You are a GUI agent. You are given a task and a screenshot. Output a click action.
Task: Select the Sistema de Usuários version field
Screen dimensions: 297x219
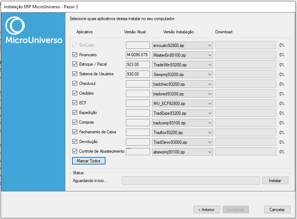138,74
